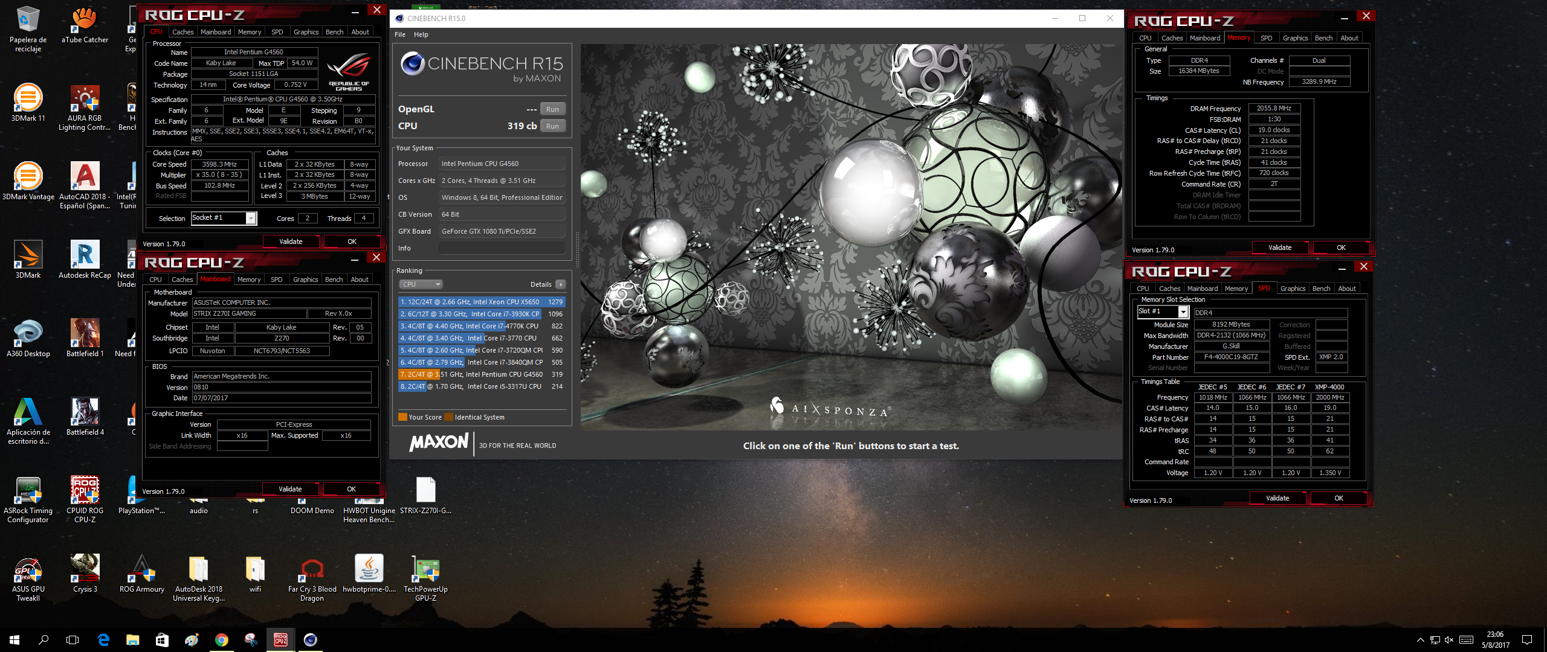Click the Info field in Cinebench
Viewport: 1547px width, 652px height.
(x=502, y=248)
